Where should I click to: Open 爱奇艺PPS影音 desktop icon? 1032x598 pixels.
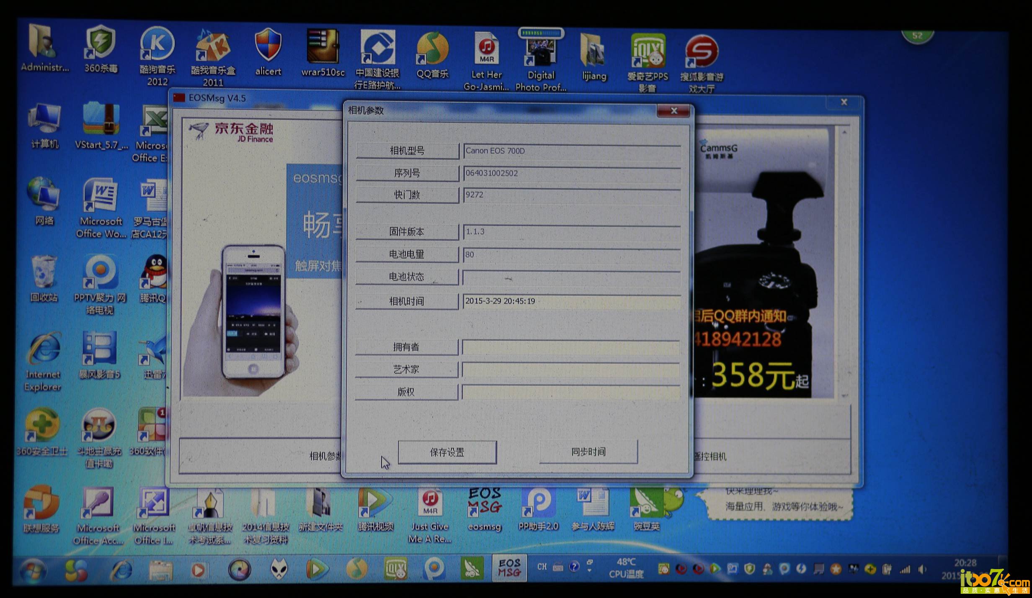click(648, 63)
